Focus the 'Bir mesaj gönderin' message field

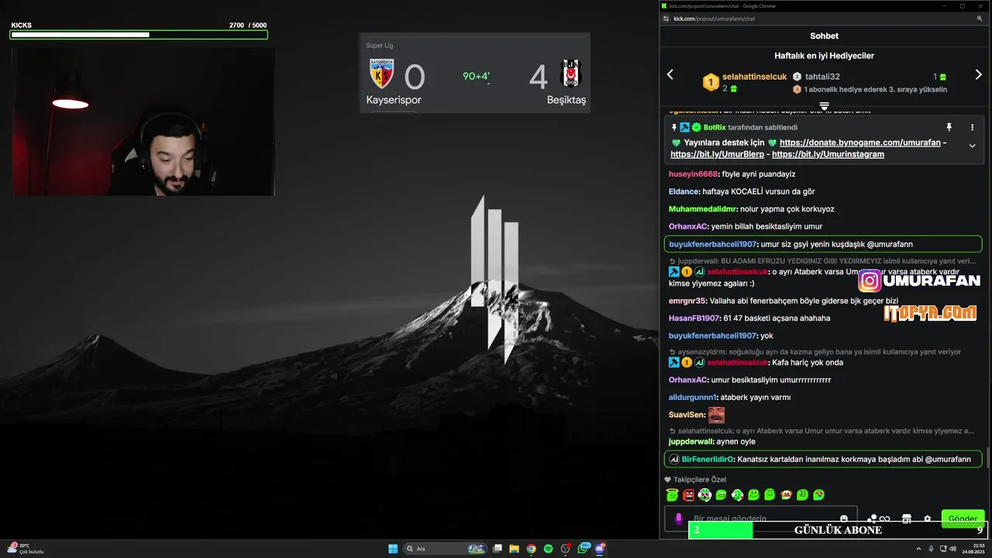coord(761,518)
